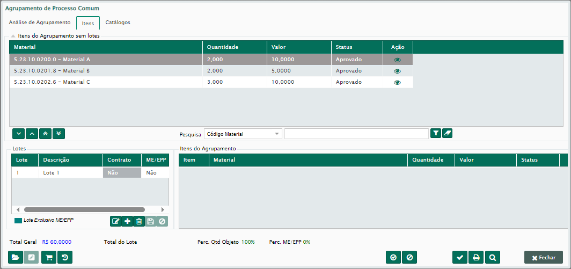Click the Lote Exclusivo ME/EPP color swatch
This screenshot has width=571, height=269.
(18, 221)
